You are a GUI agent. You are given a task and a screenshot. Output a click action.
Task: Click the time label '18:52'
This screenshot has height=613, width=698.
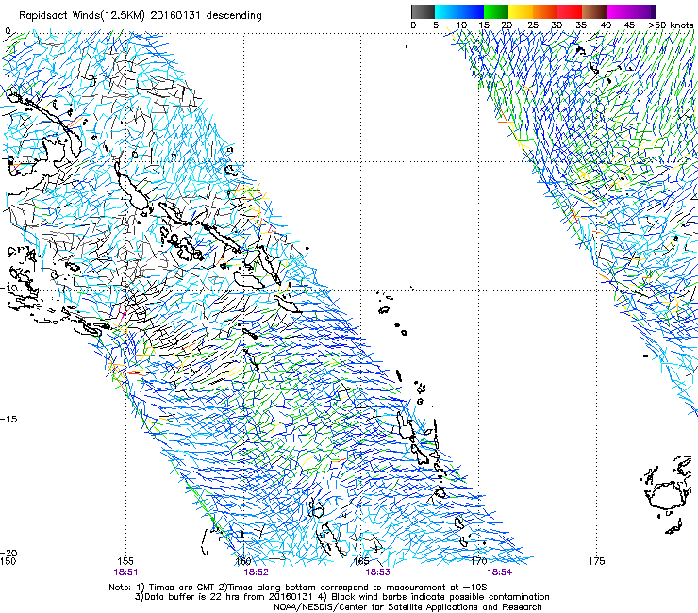[x=256, y=572]
